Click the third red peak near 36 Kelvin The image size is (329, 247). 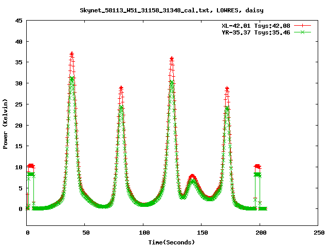tap(172, 58)
